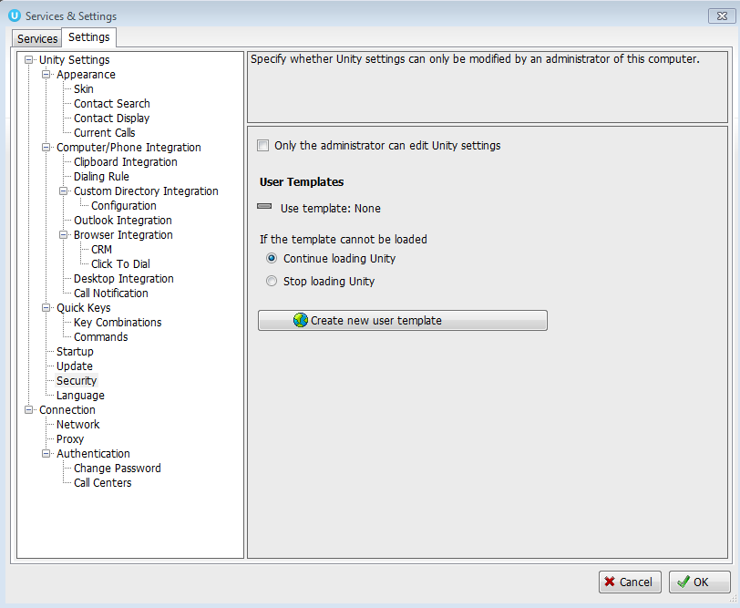Click the globe icon on Create template button
The height and width of the screenshot is (608, 740).
click(x=300, y=321)
